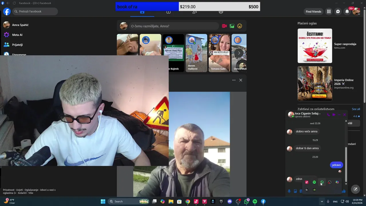Image resolution: width=366 pixels, height=206 pixels.
Task: Open account dropdown on profile picture
Action: [356, 11]
